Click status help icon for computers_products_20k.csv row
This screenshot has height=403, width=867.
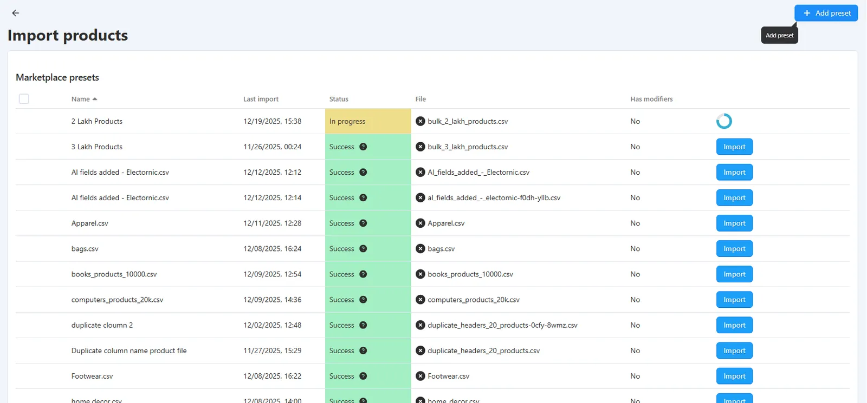click(363, 300)
